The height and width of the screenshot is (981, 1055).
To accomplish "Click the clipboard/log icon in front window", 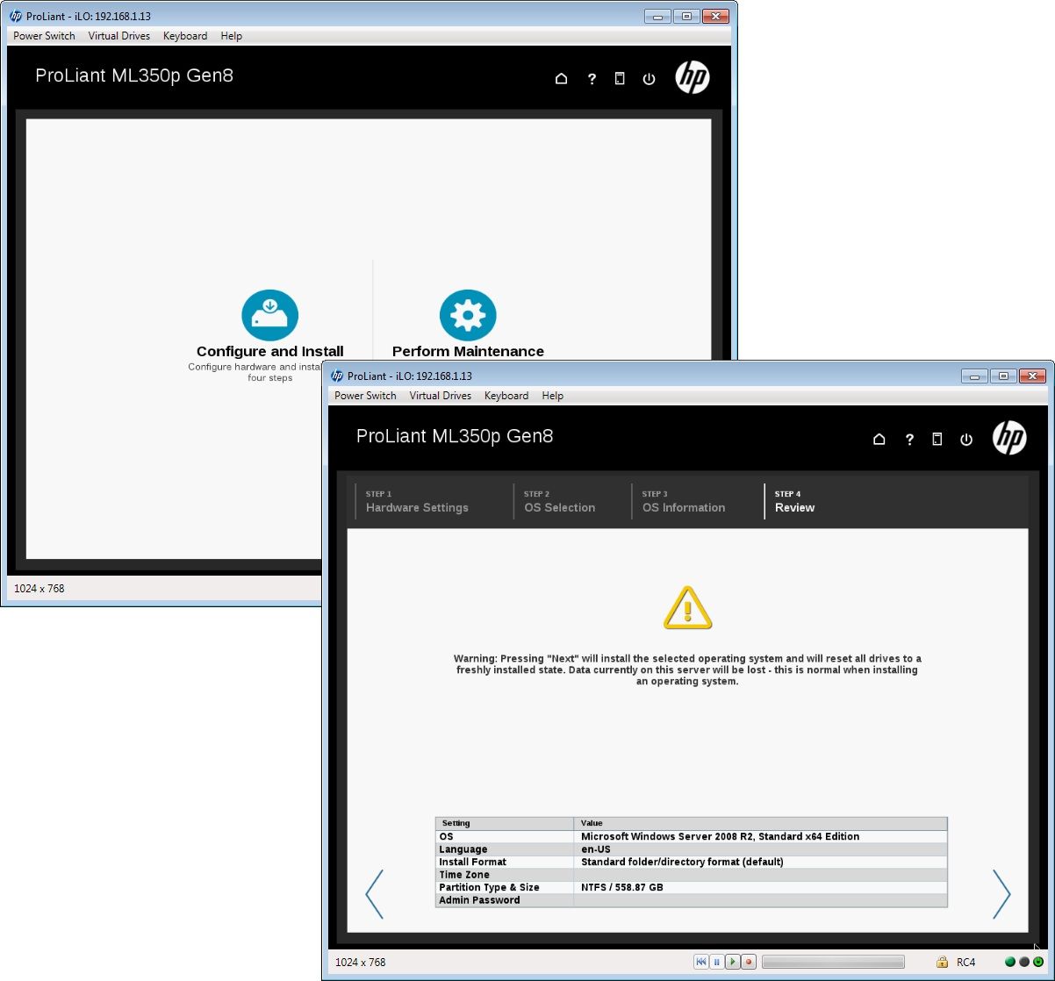I will click(937, 440).
